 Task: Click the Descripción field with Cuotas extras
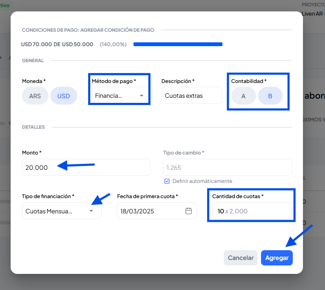pos(192,96)
